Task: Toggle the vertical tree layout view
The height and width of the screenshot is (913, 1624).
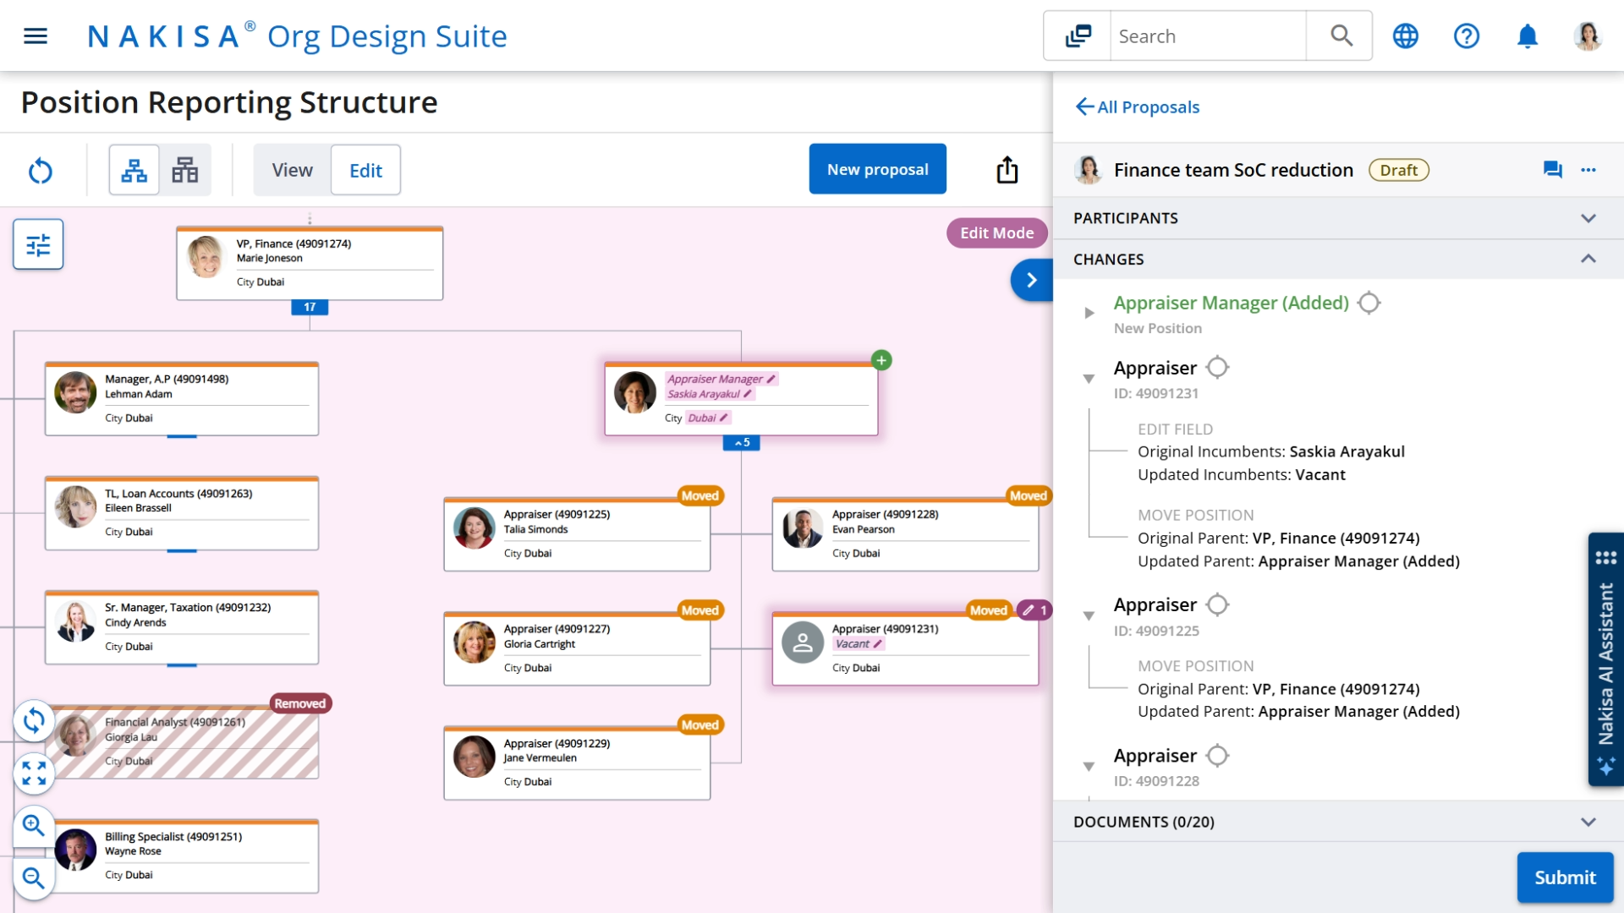Action: (x=133, y=169)
